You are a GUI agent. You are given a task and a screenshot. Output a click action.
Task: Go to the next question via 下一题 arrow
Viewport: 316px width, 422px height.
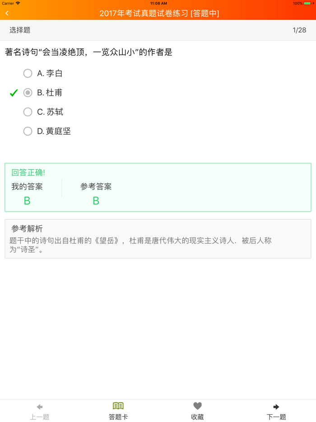(277, 406)
